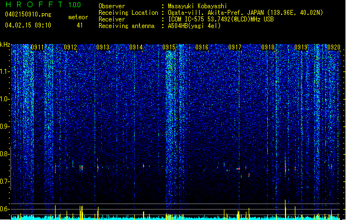346x220 pixels.
Task: Click the 0.7 frequency axis label
Action: point(5,182)
